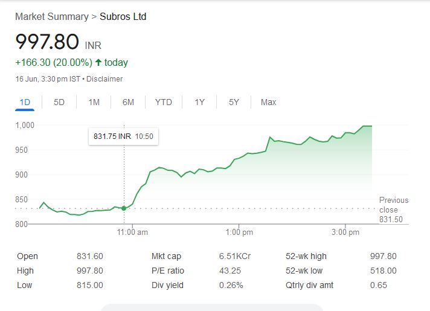This screenshot has width=430, height=311.
Task: Click the Qtrly div amt label
Action: (309, 285)
